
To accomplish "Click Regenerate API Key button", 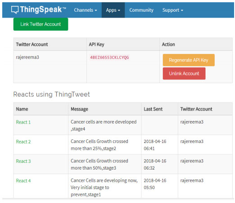I will pyautogui.click(x=189, y=60).
